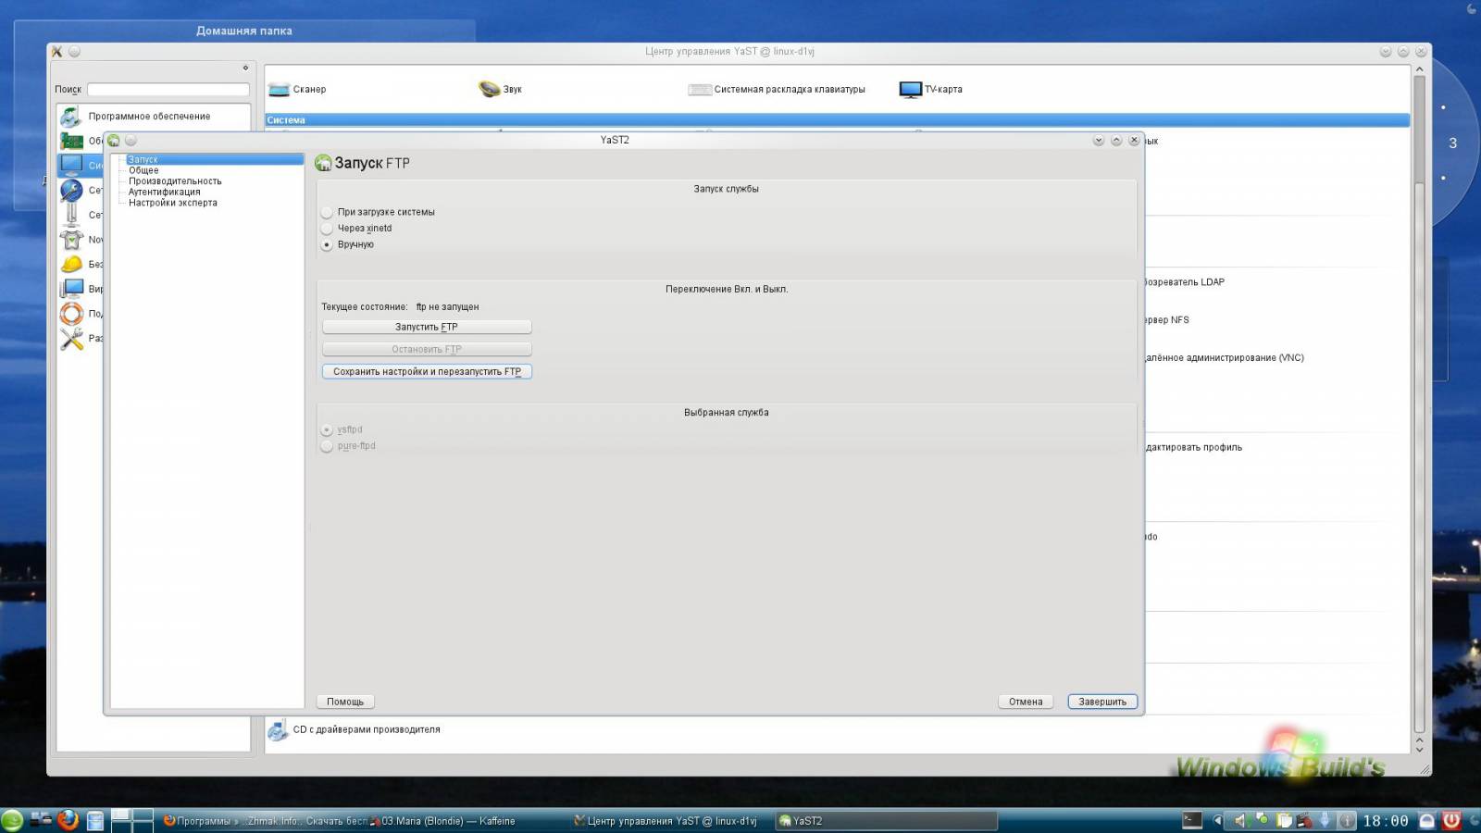Open Аутентификация in settings tree

[x=164, y=193]
